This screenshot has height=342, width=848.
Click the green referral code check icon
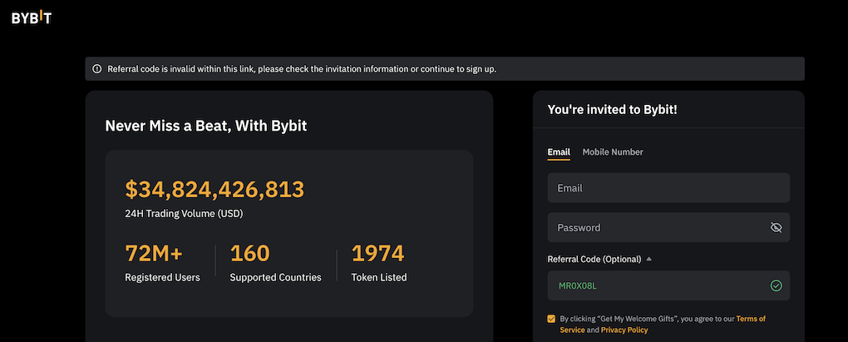776,285
